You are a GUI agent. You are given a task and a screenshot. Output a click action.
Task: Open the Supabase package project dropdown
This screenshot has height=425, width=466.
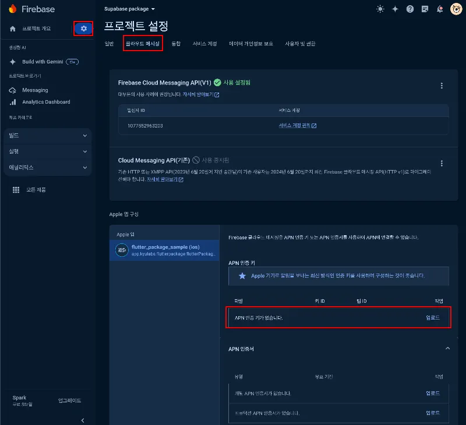click(x=129, y=9)
